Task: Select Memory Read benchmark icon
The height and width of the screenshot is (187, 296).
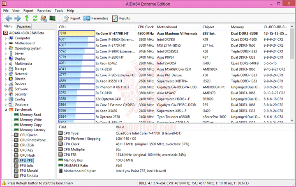Action: pyautogui.click(x=16, y=114)
